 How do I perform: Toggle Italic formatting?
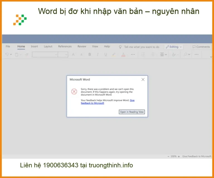[98, 55]
